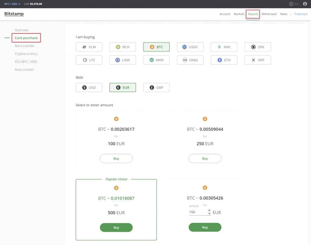
Task: Go to the Markets menu item
Action: click(x=239, y=14)
